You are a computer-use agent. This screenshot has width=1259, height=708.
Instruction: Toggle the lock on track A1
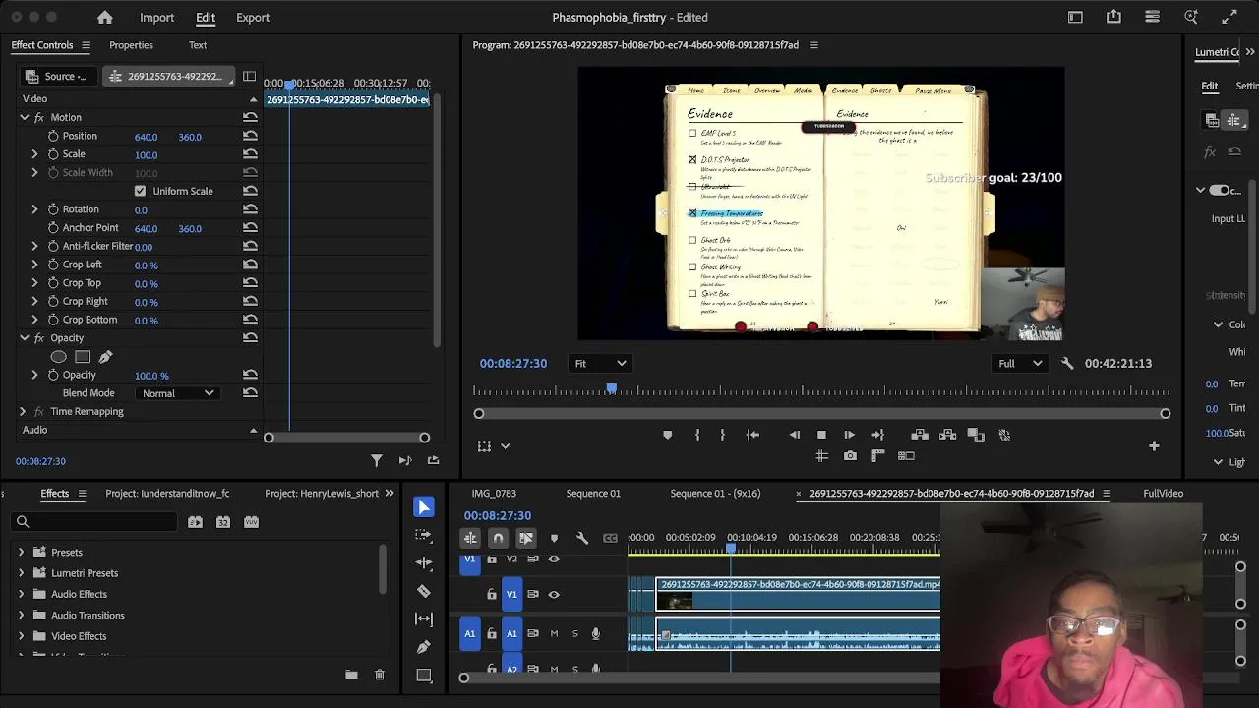point(492,634)
